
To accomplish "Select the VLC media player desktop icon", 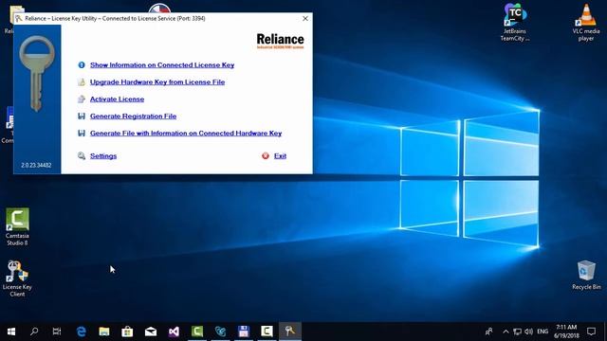I will click(586, 22).
